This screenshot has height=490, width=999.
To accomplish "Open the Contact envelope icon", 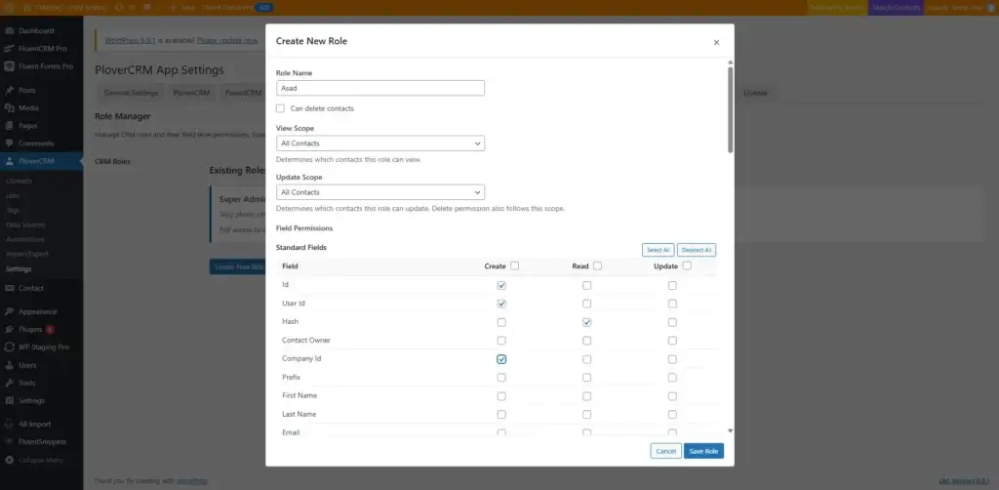I will pyautogui.click(x=9, y=288).
